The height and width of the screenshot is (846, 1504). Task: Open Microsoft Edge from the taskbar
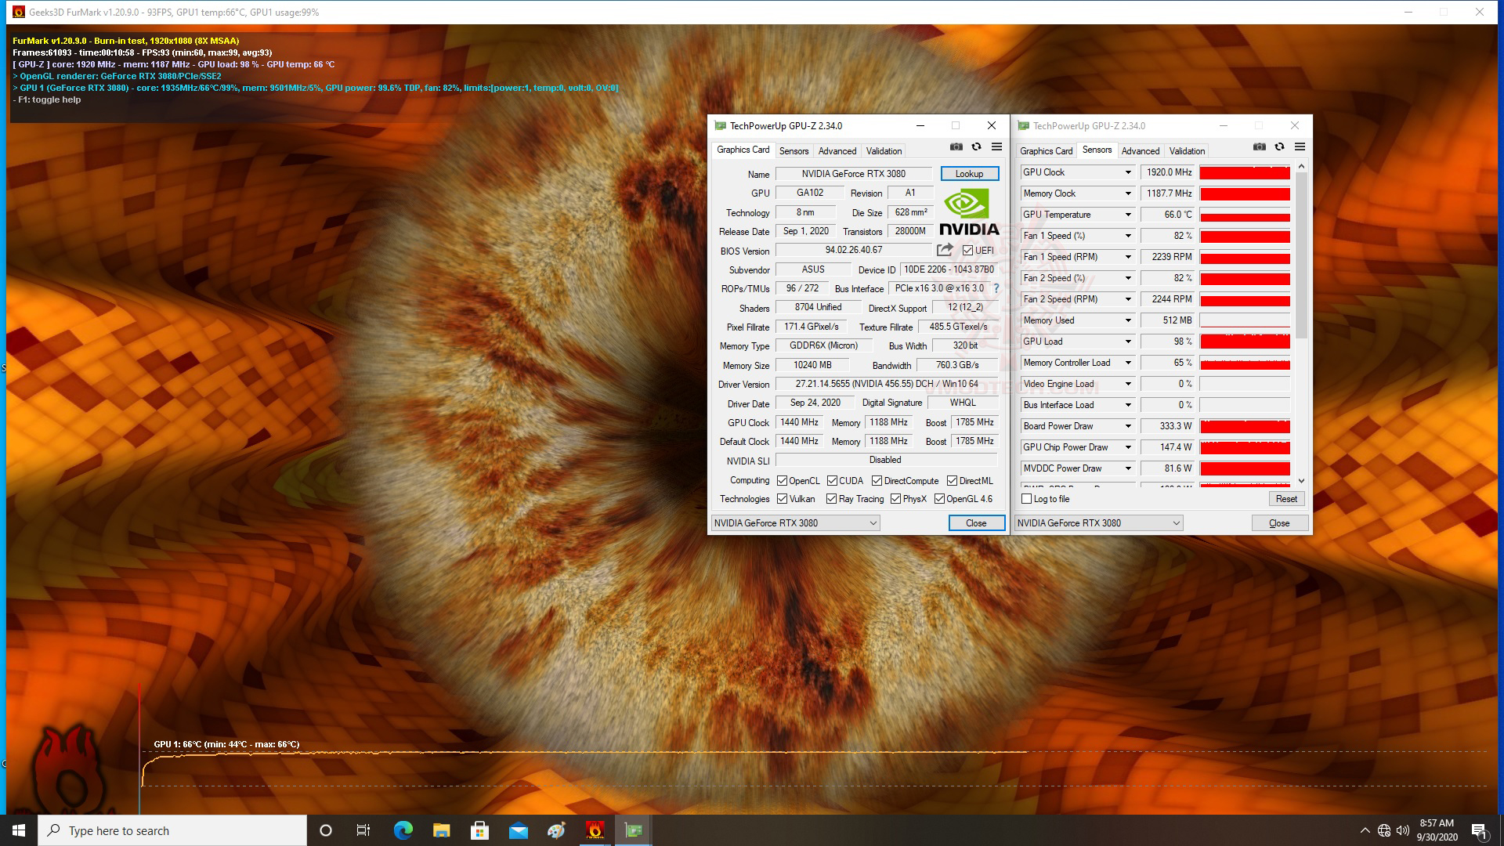pos(403,830)
